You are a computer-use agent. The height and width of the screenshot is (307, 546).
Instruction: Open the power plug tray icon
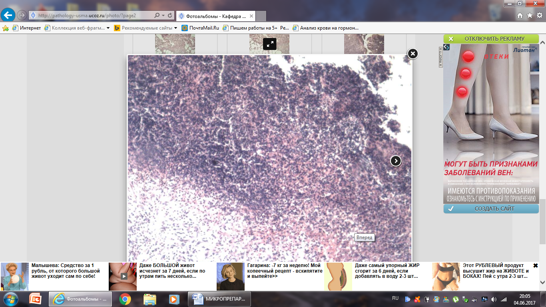coord(427,299)
